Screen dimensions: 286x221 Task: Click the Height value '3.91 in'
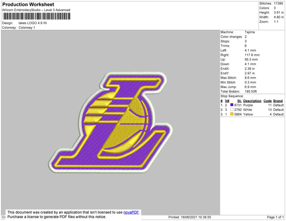pyautogui.click(x=279, y=12)
